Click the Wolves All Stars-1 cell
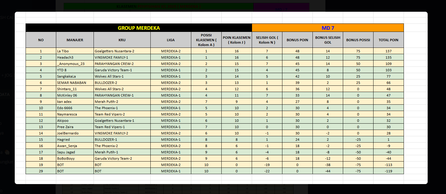 coord(122,76)
